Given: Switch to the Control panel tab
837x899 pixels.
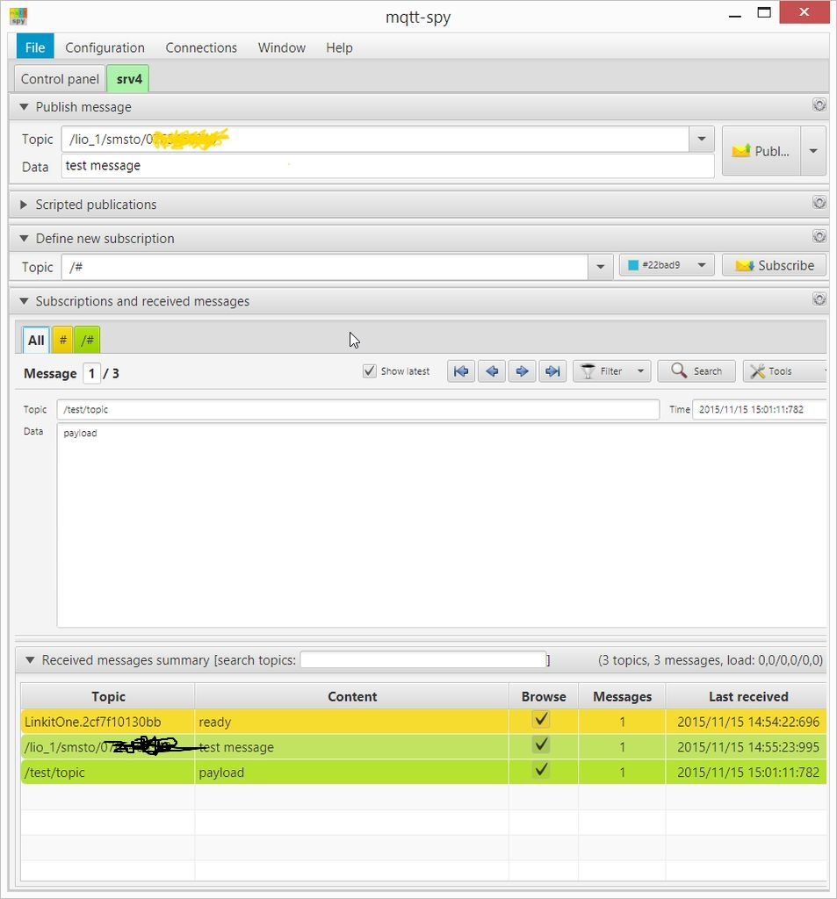Looking at the screenshot, I should click(x=60, y=78).
